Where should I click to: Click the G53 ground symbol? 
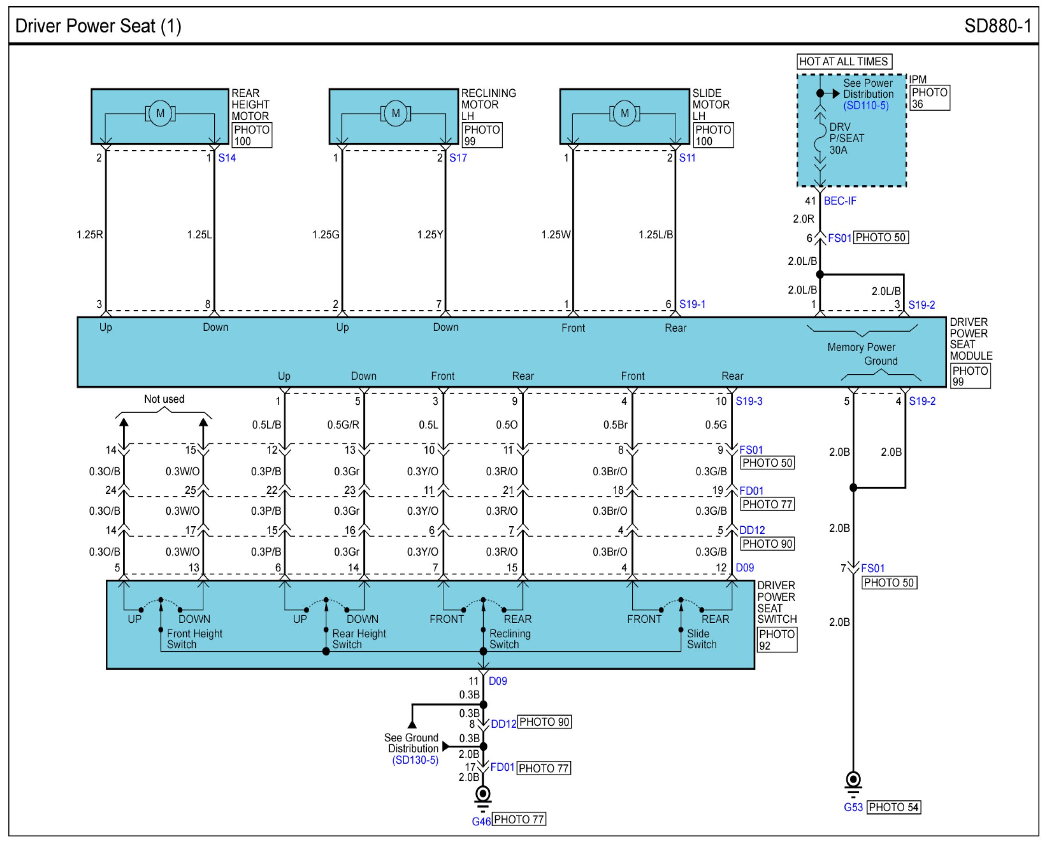click(854, 785)
